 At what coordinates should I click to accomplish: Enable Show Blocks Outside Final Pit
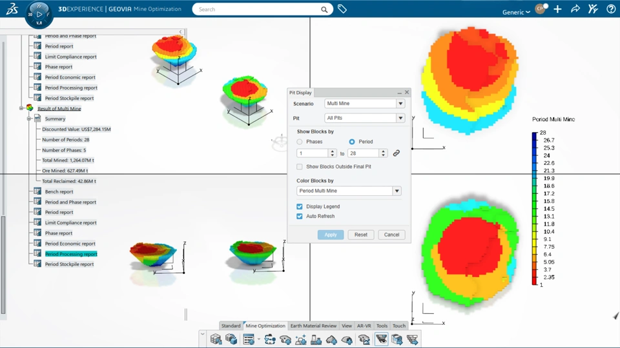[299, 166]
